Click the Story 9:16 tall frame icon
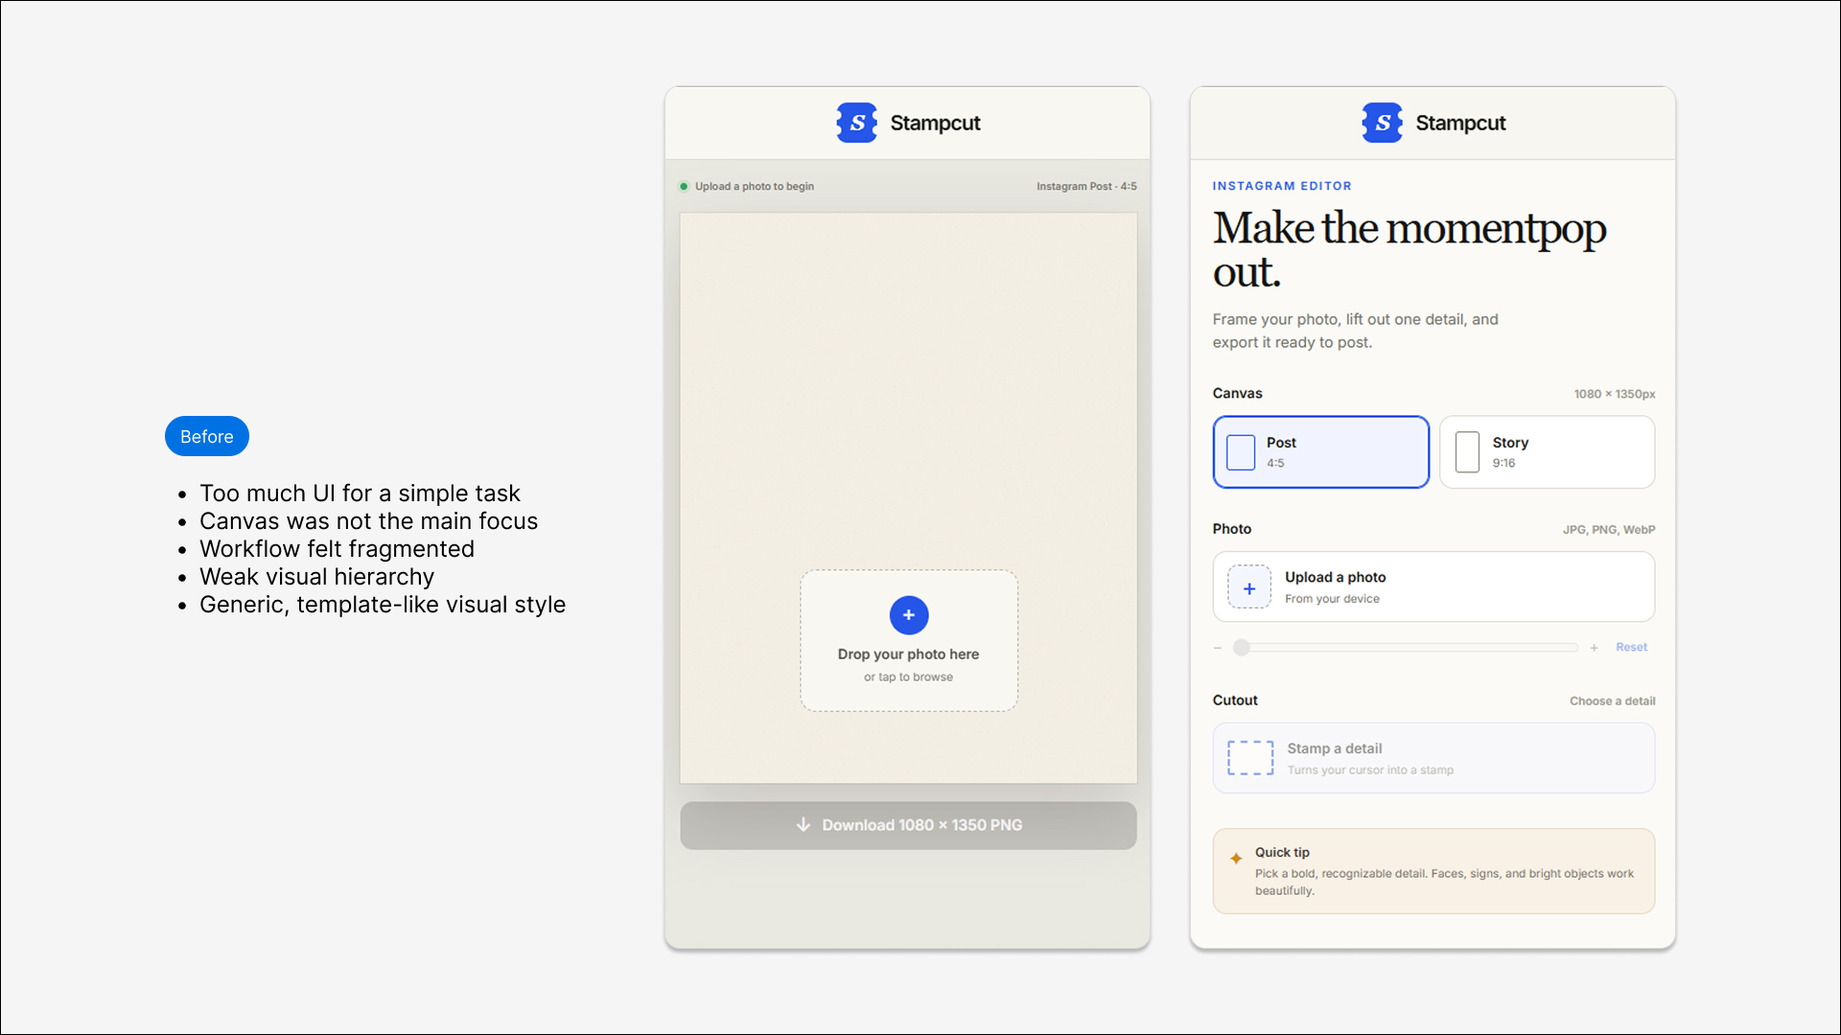The image size is (1841, 1035). coord(1467,452)
